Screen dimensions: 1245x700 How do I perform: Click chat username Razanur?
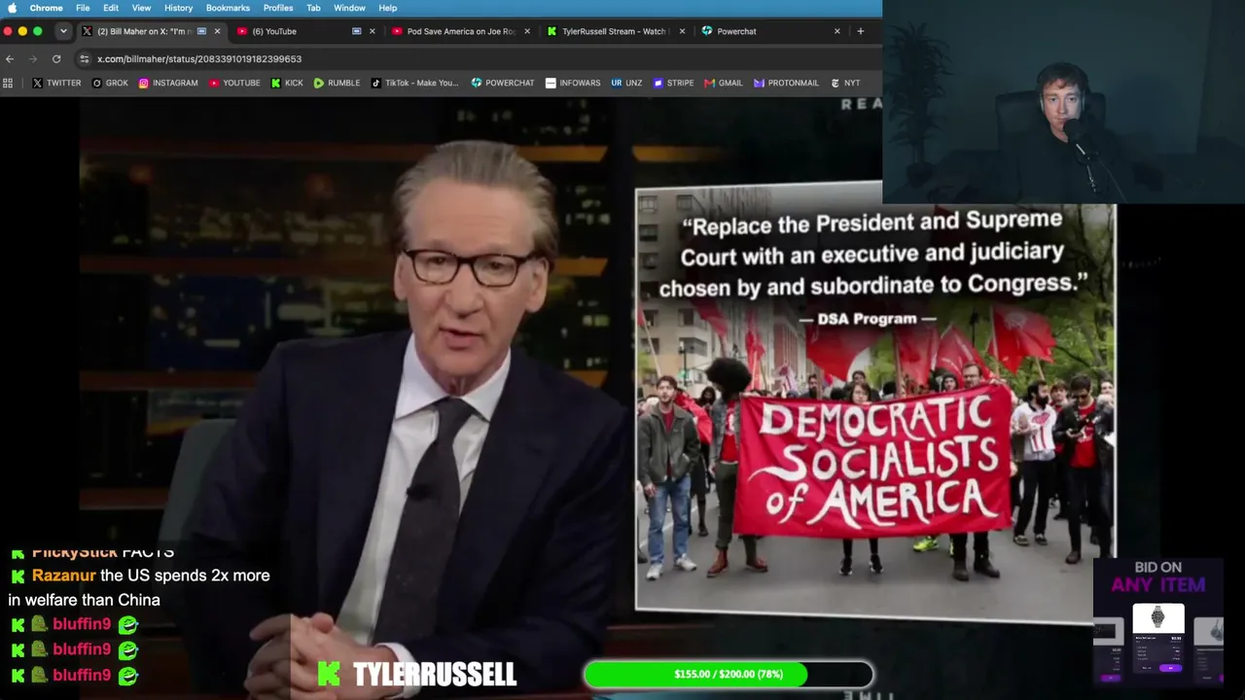click(64, 576)
